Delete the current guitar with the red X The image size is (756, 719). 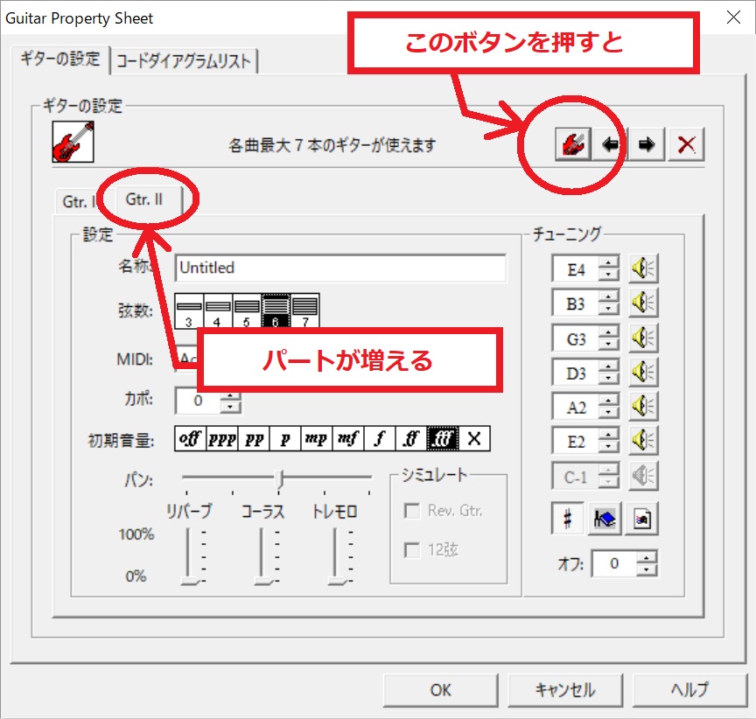coord(686,144)
